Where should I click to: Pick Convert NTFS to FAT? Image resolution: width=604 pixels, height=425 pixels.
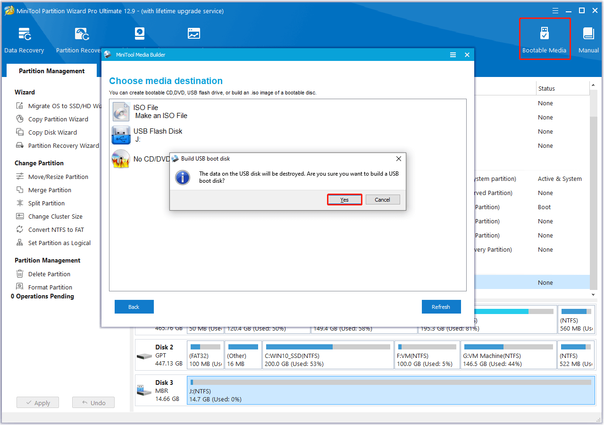(50, 230)
